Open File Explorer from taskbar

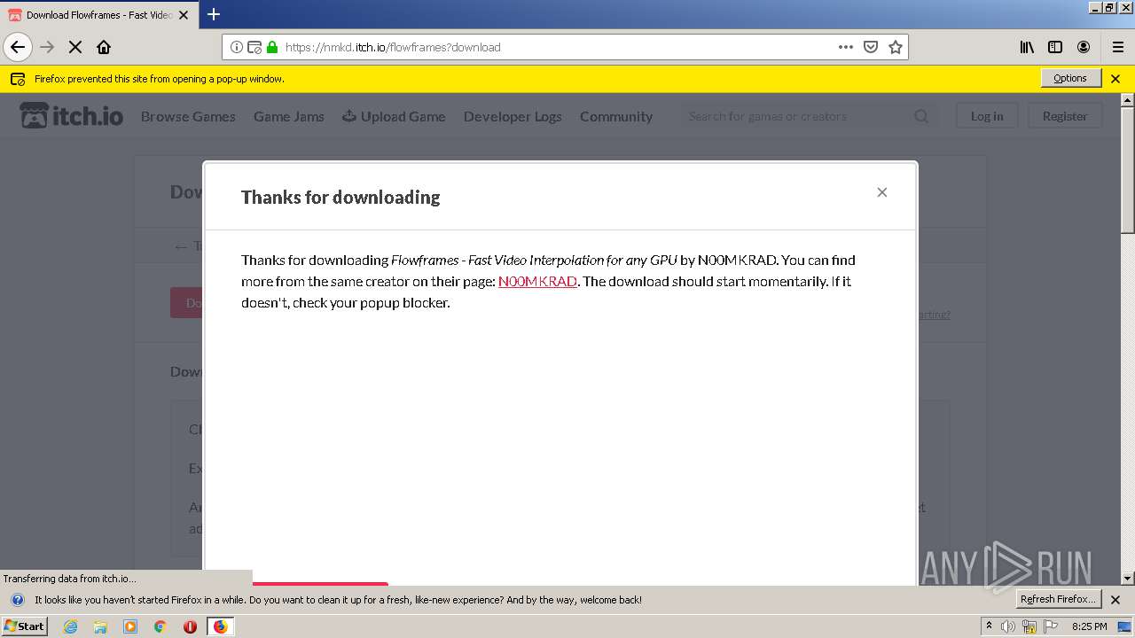100,626
